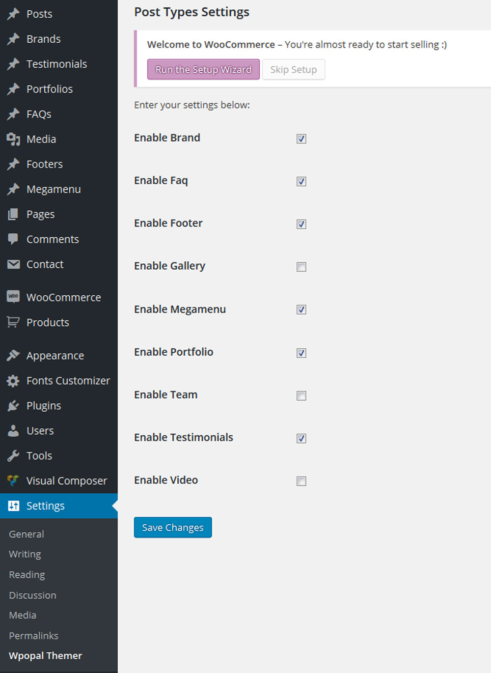Save changes to post type settings
This screenshot has height=673, width=491.
pos(173,528)
